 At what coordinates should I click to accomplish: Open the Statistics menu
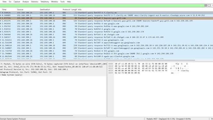[x=35, y=2]
